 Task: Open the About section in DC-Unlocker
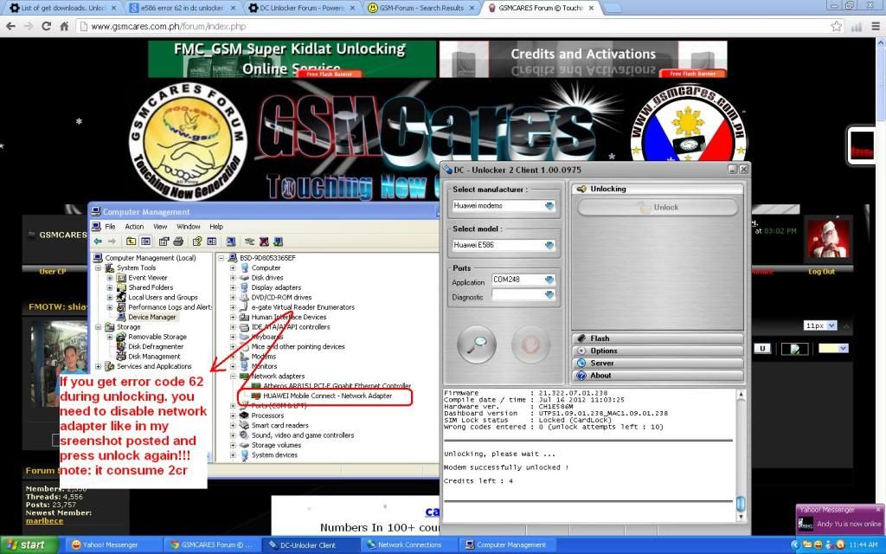656,376
